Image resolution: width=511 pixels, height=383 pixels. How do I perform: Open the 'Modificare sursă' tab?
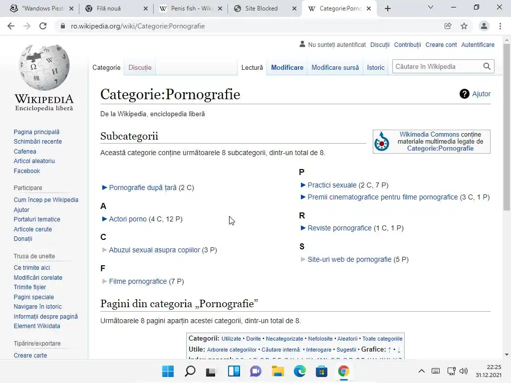click(x=335, y=67)
